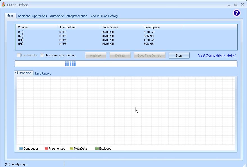Minimize the Puran Defrag window
The image size is (247, 167).
pos(229,5)
